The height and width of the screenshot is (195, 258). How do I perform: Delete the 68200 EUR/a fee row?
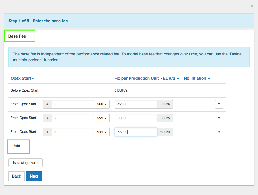[x=219, y=132]
